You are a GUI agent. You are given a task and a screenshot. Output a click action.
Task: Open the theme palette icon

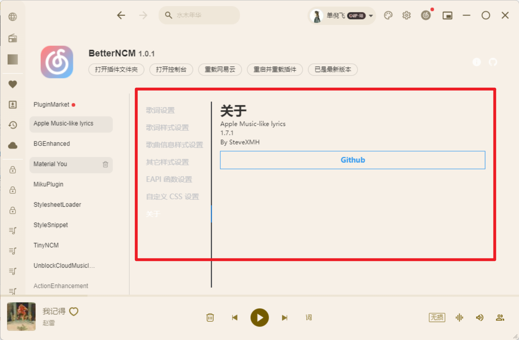388,15
